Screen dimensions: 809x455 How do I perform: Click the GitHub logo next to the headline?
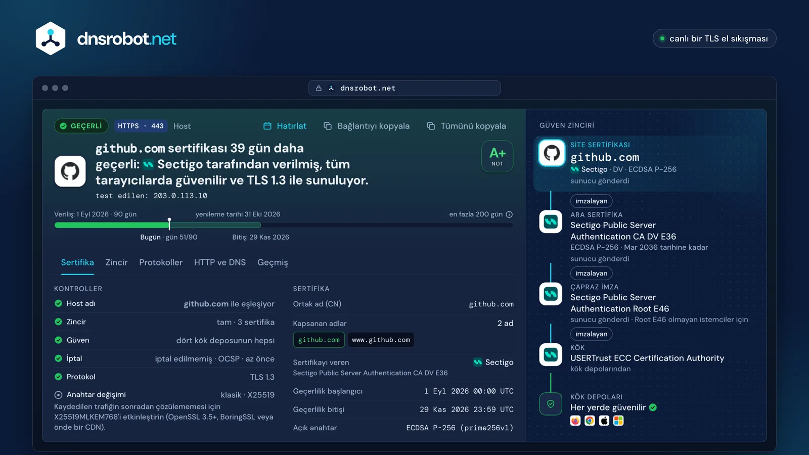click(x=70, y=171)
